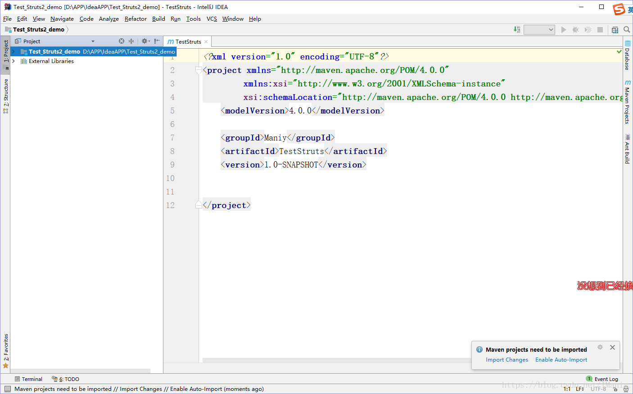Open the Help menu
The height and width of the screenshot is (394, 633).
[x=255, y=19]
